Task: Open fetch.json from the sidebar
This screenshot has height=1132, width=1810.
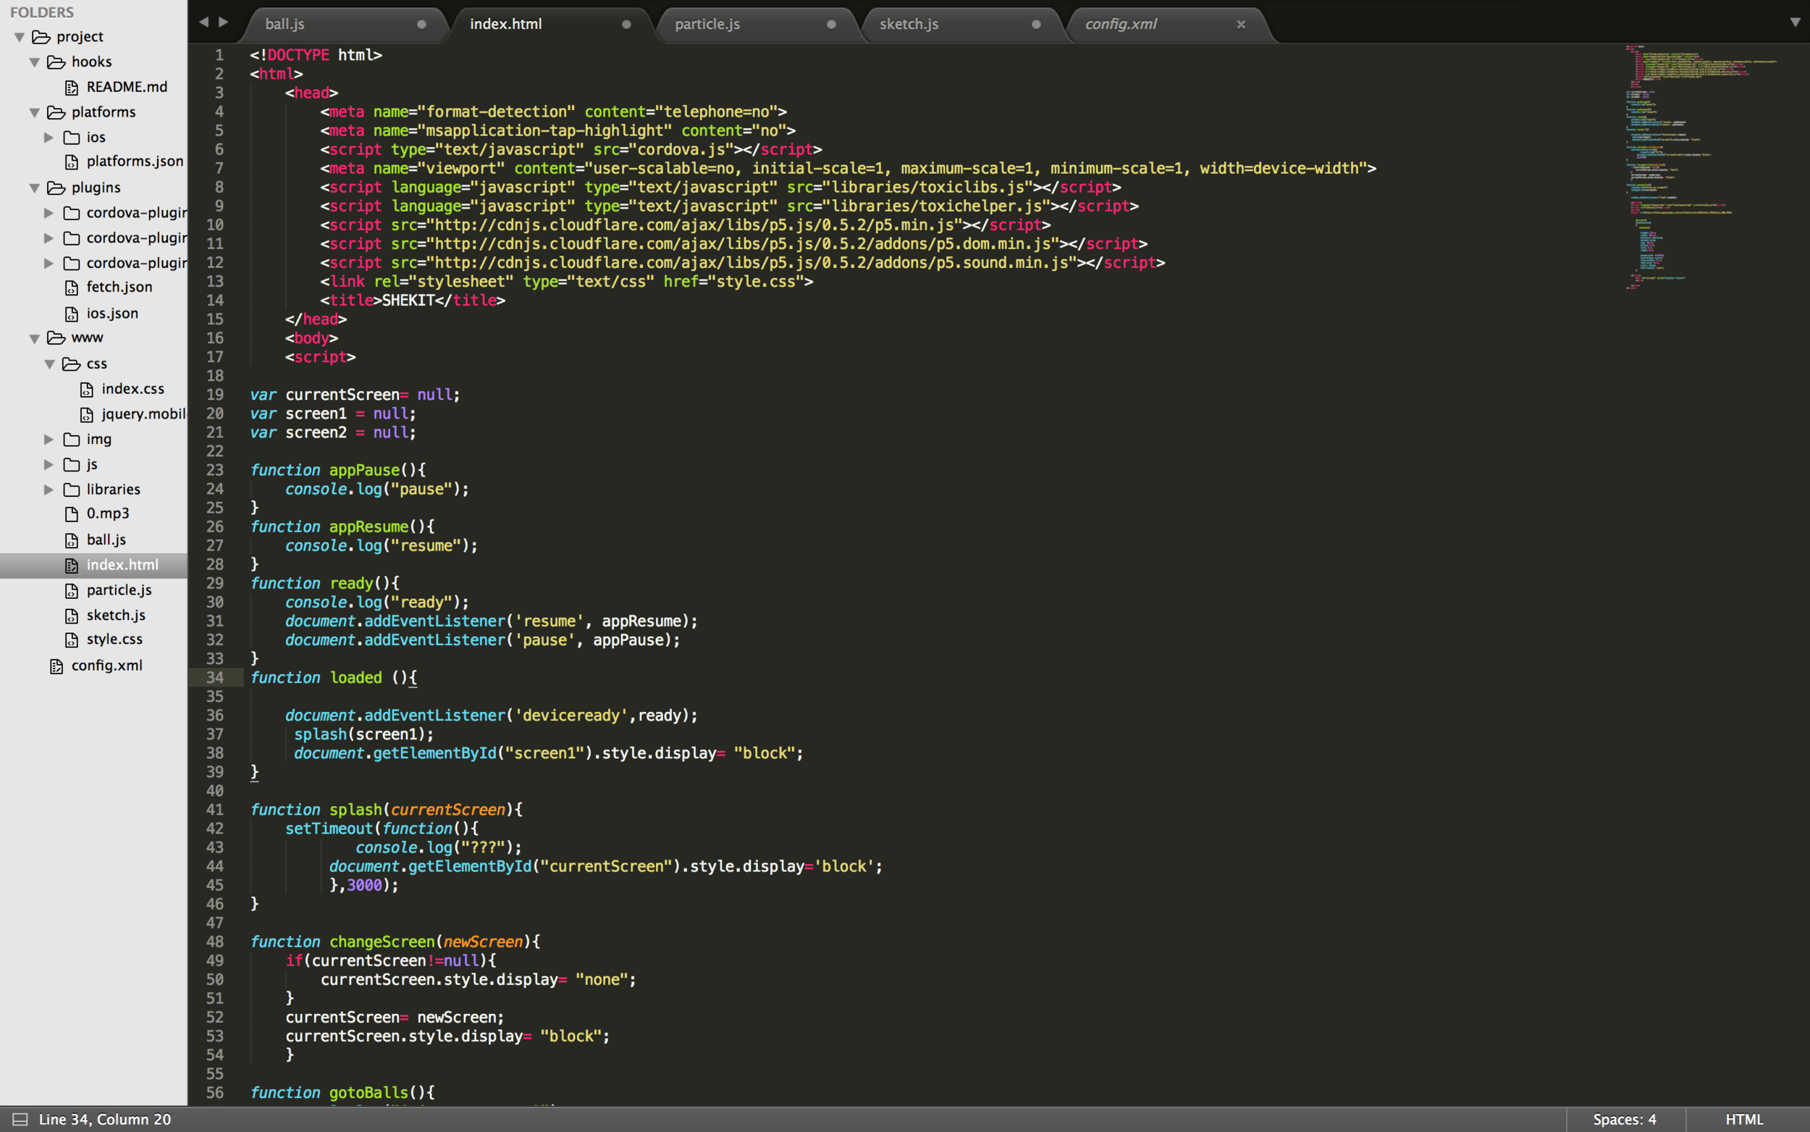Action: click(119, 288)
